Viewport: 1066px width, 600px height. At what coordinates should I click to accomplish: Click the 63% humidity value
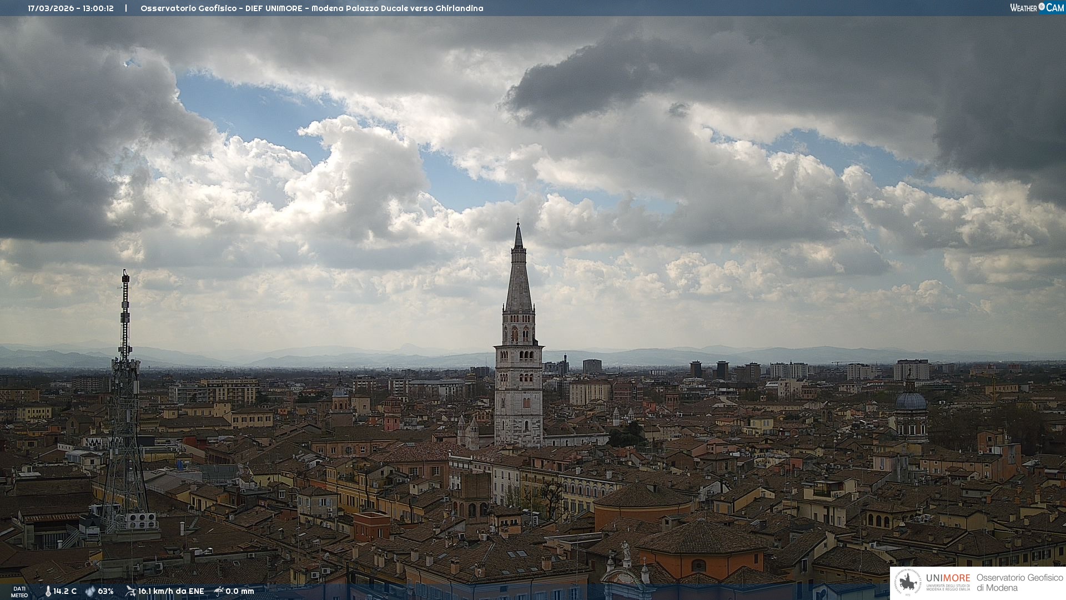105,592
